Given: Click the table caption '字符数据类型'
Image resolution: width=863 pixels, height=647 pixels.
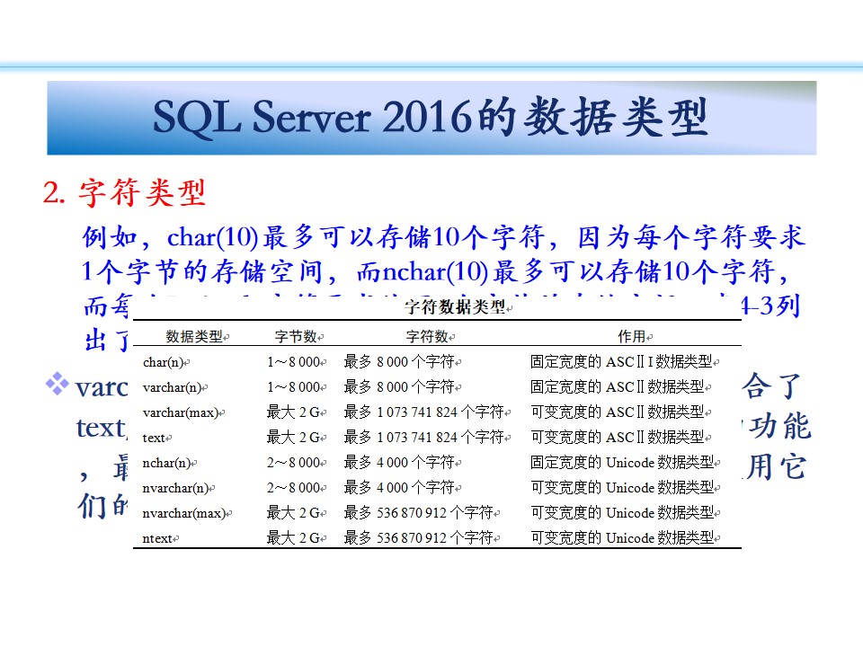Looking at the screenshot, I should click(455, 307).
